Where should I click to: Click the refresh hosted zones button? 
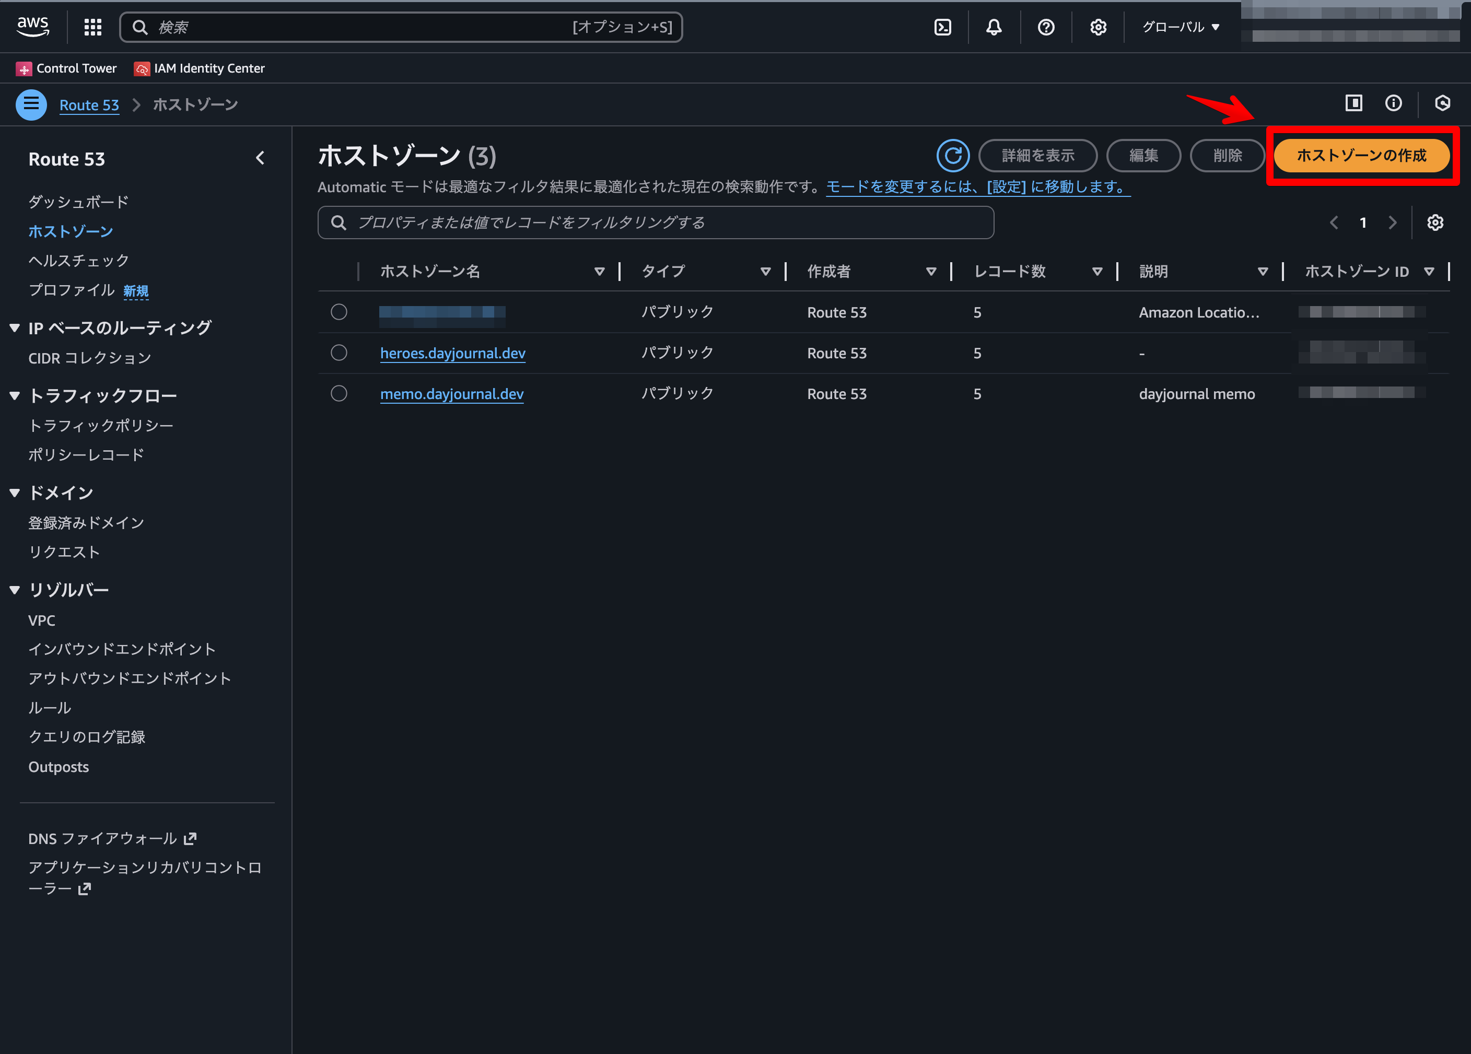953,156
